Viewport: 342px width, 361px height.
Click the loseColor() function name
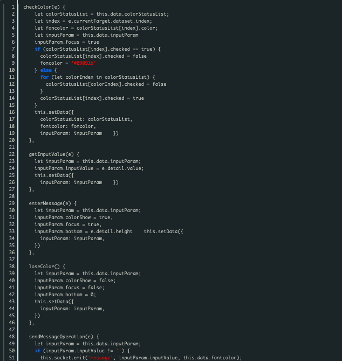point(44,267)
